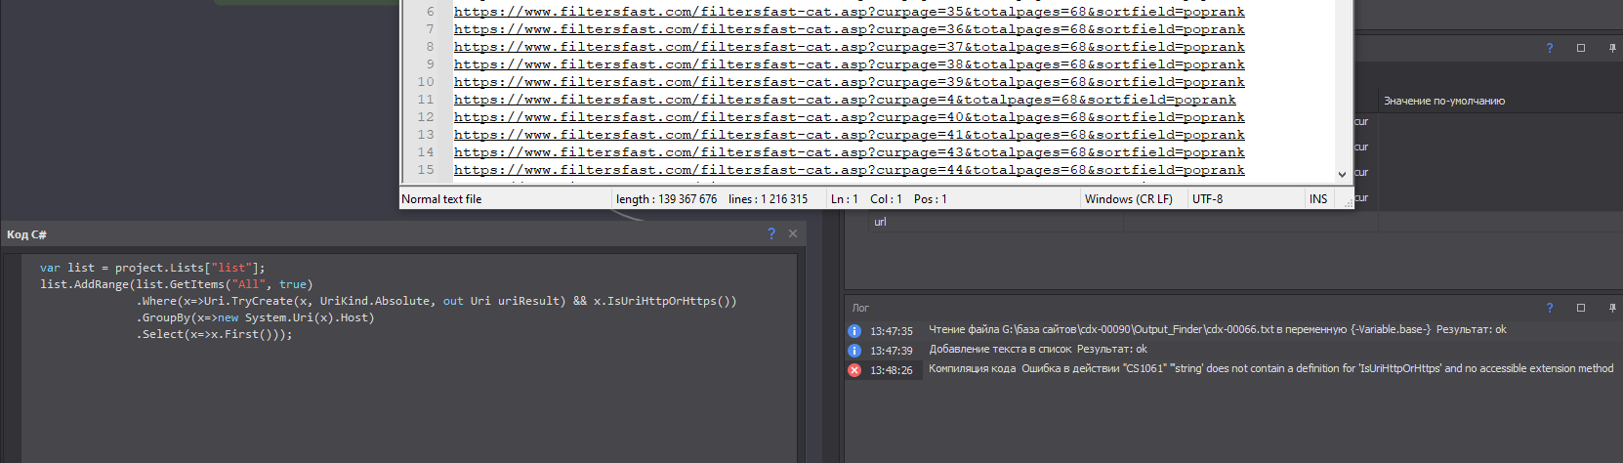
Task: Click the 13:48:26 timestamp in the log
Action: coord(892,370)
